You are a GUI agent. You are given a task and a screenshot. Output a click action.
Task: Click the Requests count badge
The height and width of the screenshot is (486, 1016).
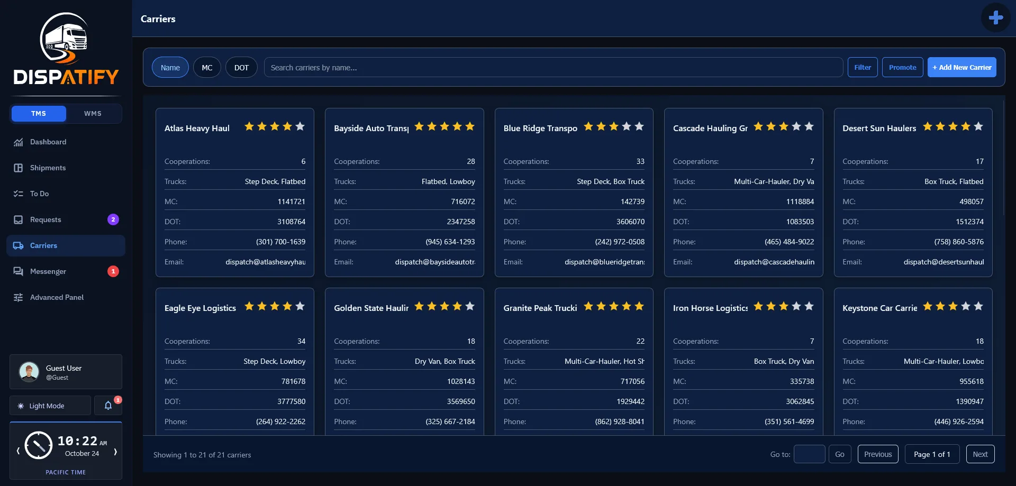click(x=113, y=219)
